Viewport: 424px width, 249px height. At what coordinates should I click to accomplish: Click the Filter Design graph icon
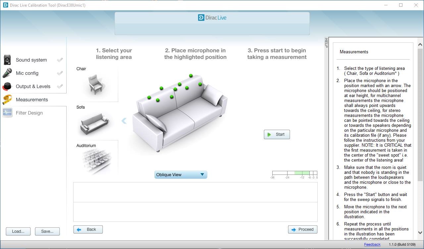coord(7,113)
